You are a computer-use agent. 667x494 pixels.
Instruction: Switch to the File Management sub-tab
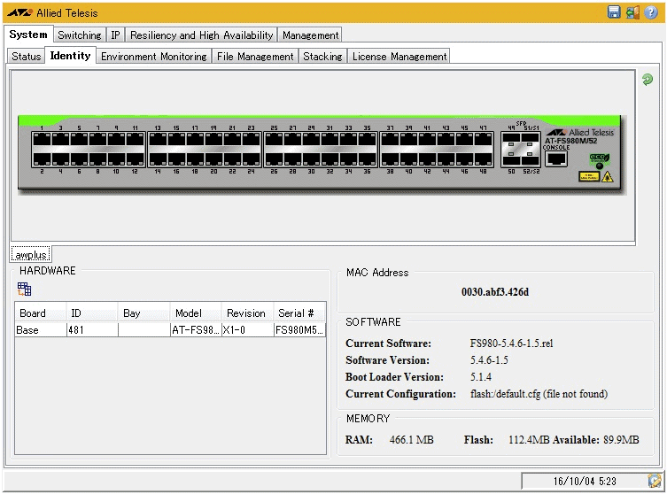pyautogui.click(x=255, y=57)
